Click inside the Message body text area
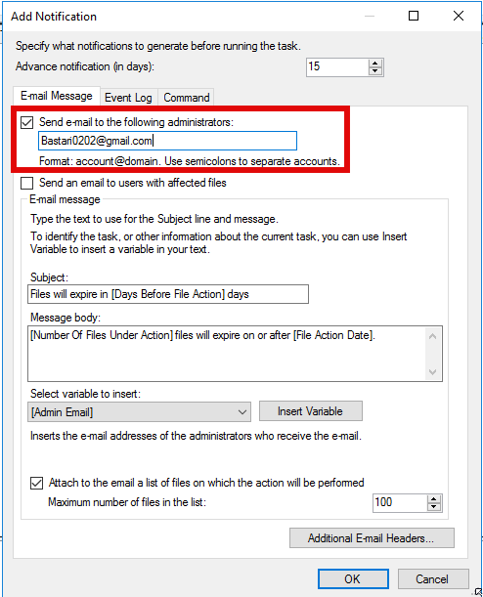Screen dimensions: 483x597 [235, 354]
